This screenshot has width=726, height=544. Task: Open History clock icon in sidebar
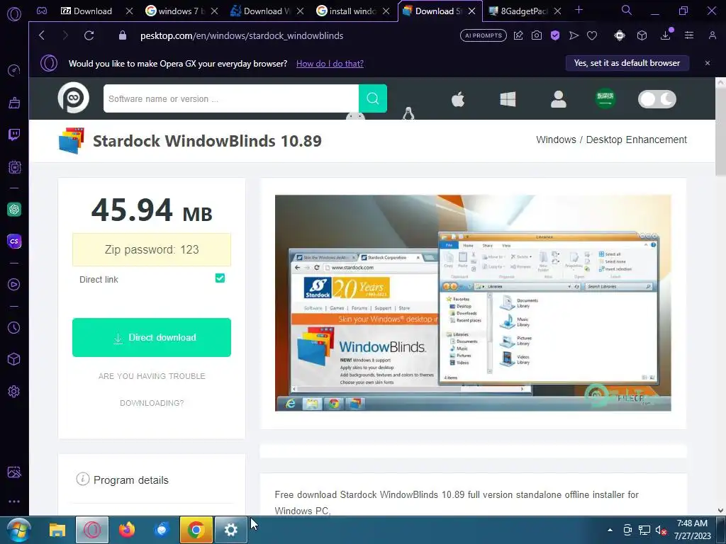click(x=14, y=327)
